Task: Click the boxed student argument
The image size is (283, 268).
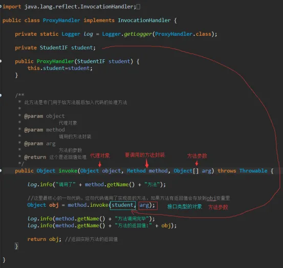Action: 123,205
